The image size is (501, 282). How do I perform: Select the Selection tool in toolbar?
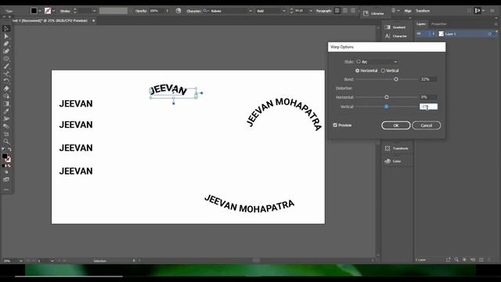pyautogui.click(x=6, y=28)
